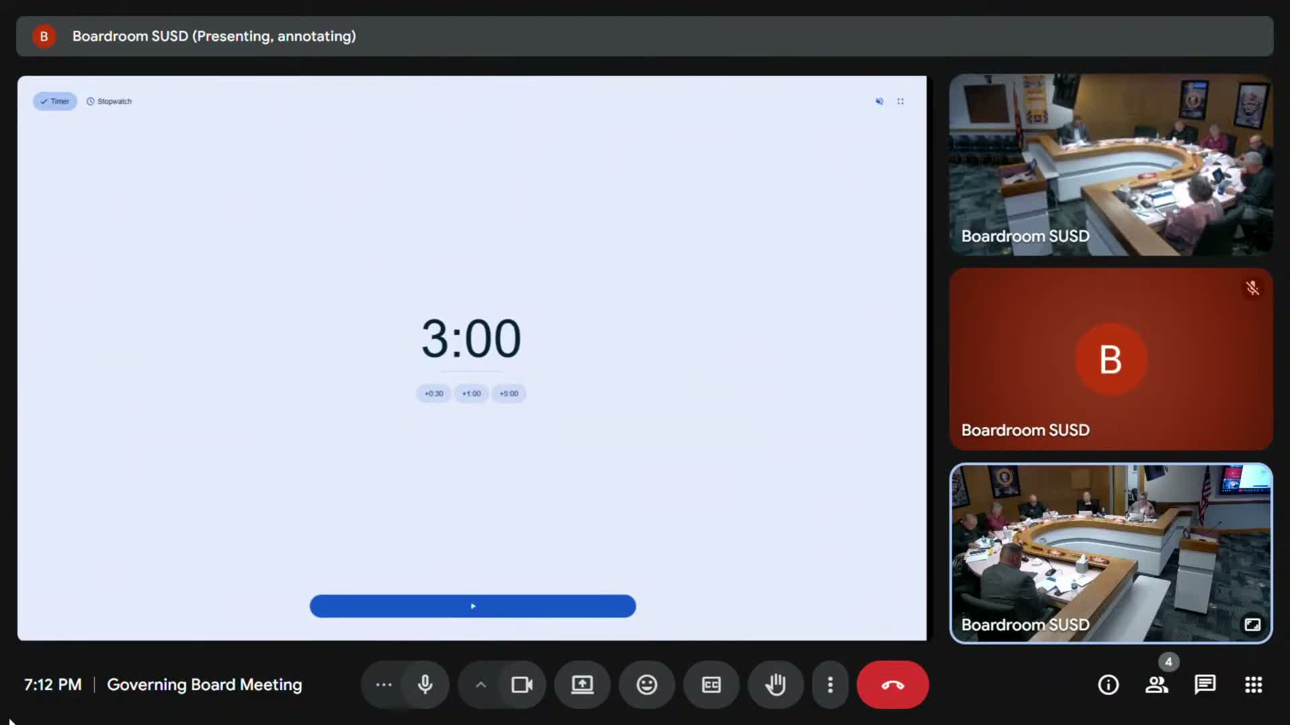
Task: Open the present screen option
Action: click(x=582, y=685)
